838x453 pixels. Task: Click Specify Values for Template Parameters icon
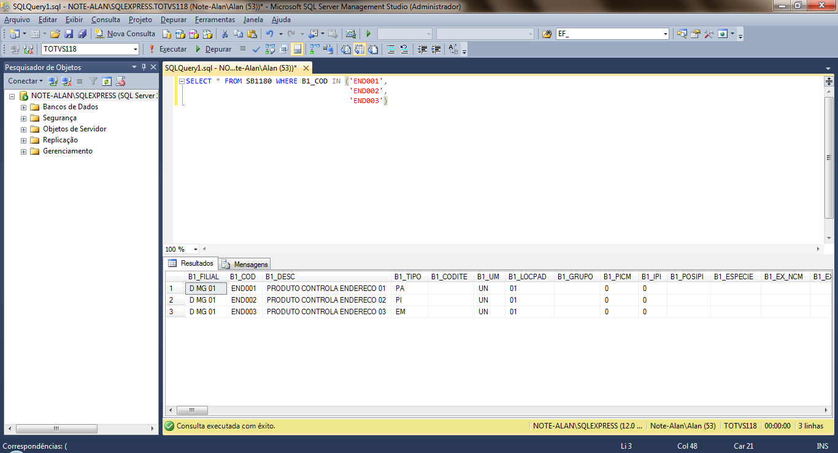(x=453, y=49)
